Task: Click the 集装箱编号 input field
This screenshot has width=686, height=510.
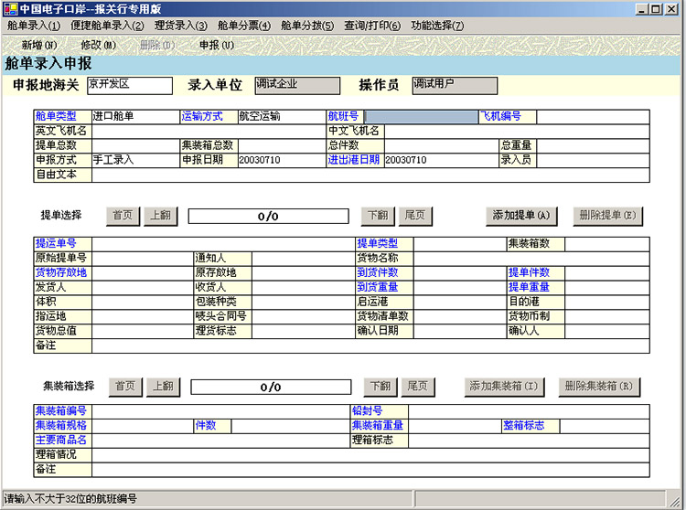Action: (x=220, y=411)
